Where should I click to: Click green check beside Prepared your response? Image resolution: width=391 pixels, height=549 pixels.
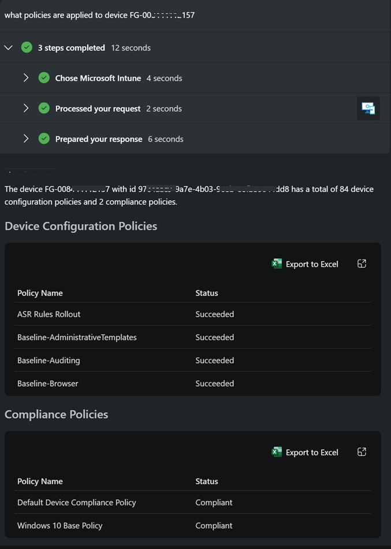(44, 139)
